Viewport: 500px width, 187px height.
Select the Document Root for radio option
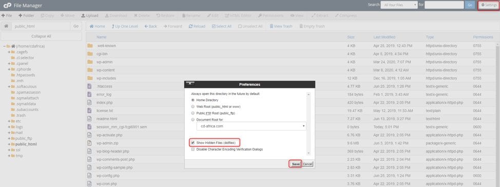[x=193, y=120]
